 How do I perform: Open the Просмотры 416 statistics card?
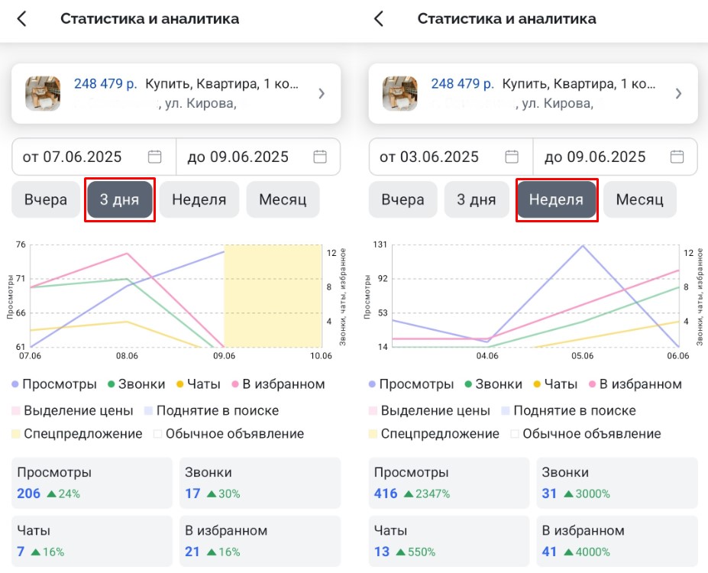point(448,483)
